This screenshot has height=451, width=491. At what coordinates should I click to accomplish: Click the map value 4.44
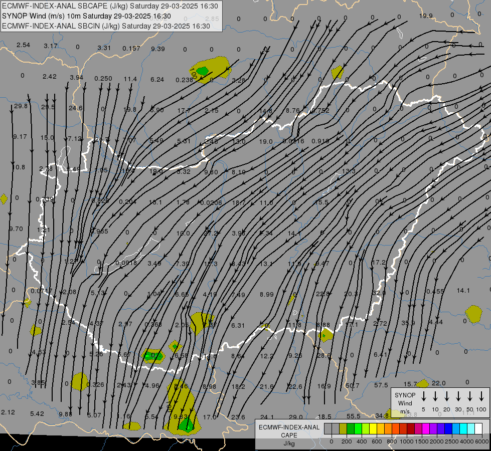pos(436,322)
